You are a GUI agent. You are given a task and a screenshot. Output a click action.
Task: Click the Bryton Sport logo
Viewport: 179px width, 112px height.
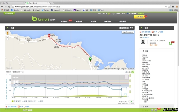click(x=44, y=19)
